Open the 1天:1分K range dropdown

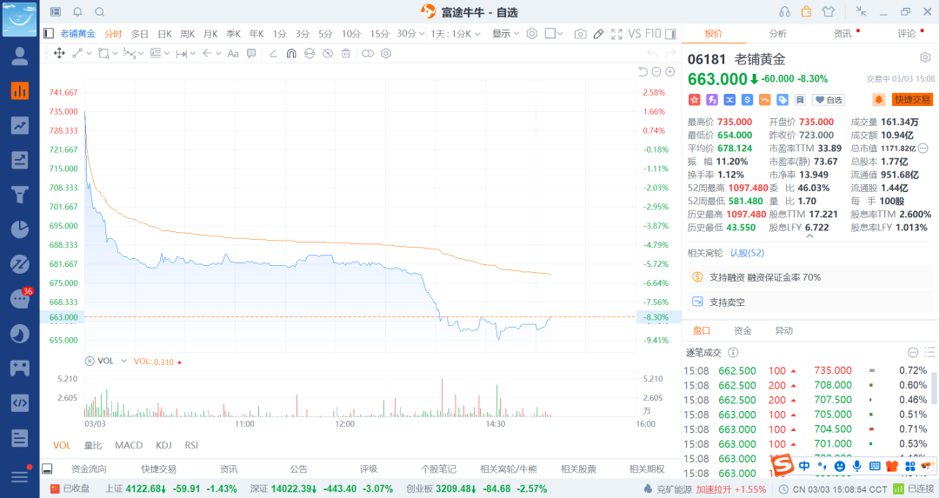coord(456,34)
